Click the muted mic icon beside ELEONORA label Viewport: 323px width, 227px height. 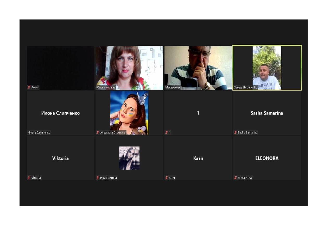[x=235, y=178]
